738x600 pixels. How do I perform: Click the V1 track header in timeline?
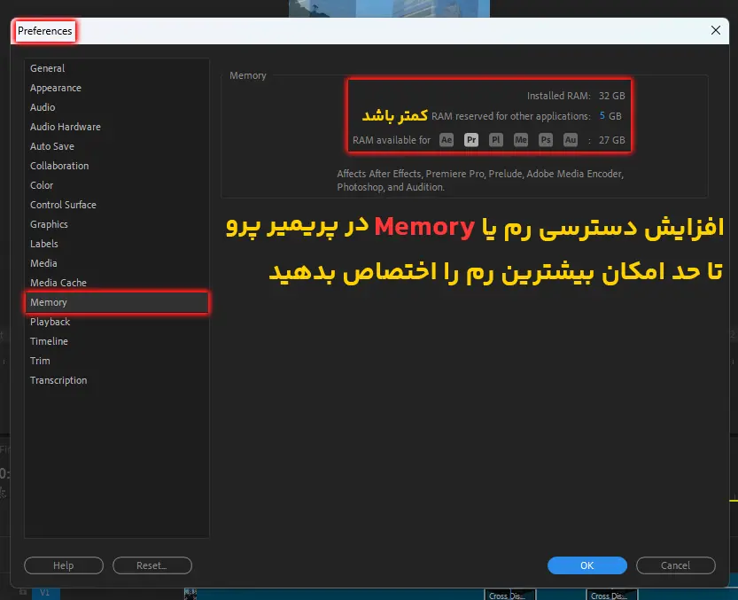pyautogui.click(x=45, y=593)
